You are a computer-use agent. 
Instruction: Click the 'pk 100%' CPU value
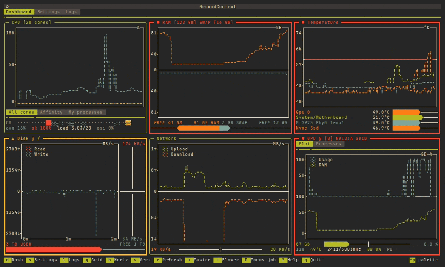(41, 128)
